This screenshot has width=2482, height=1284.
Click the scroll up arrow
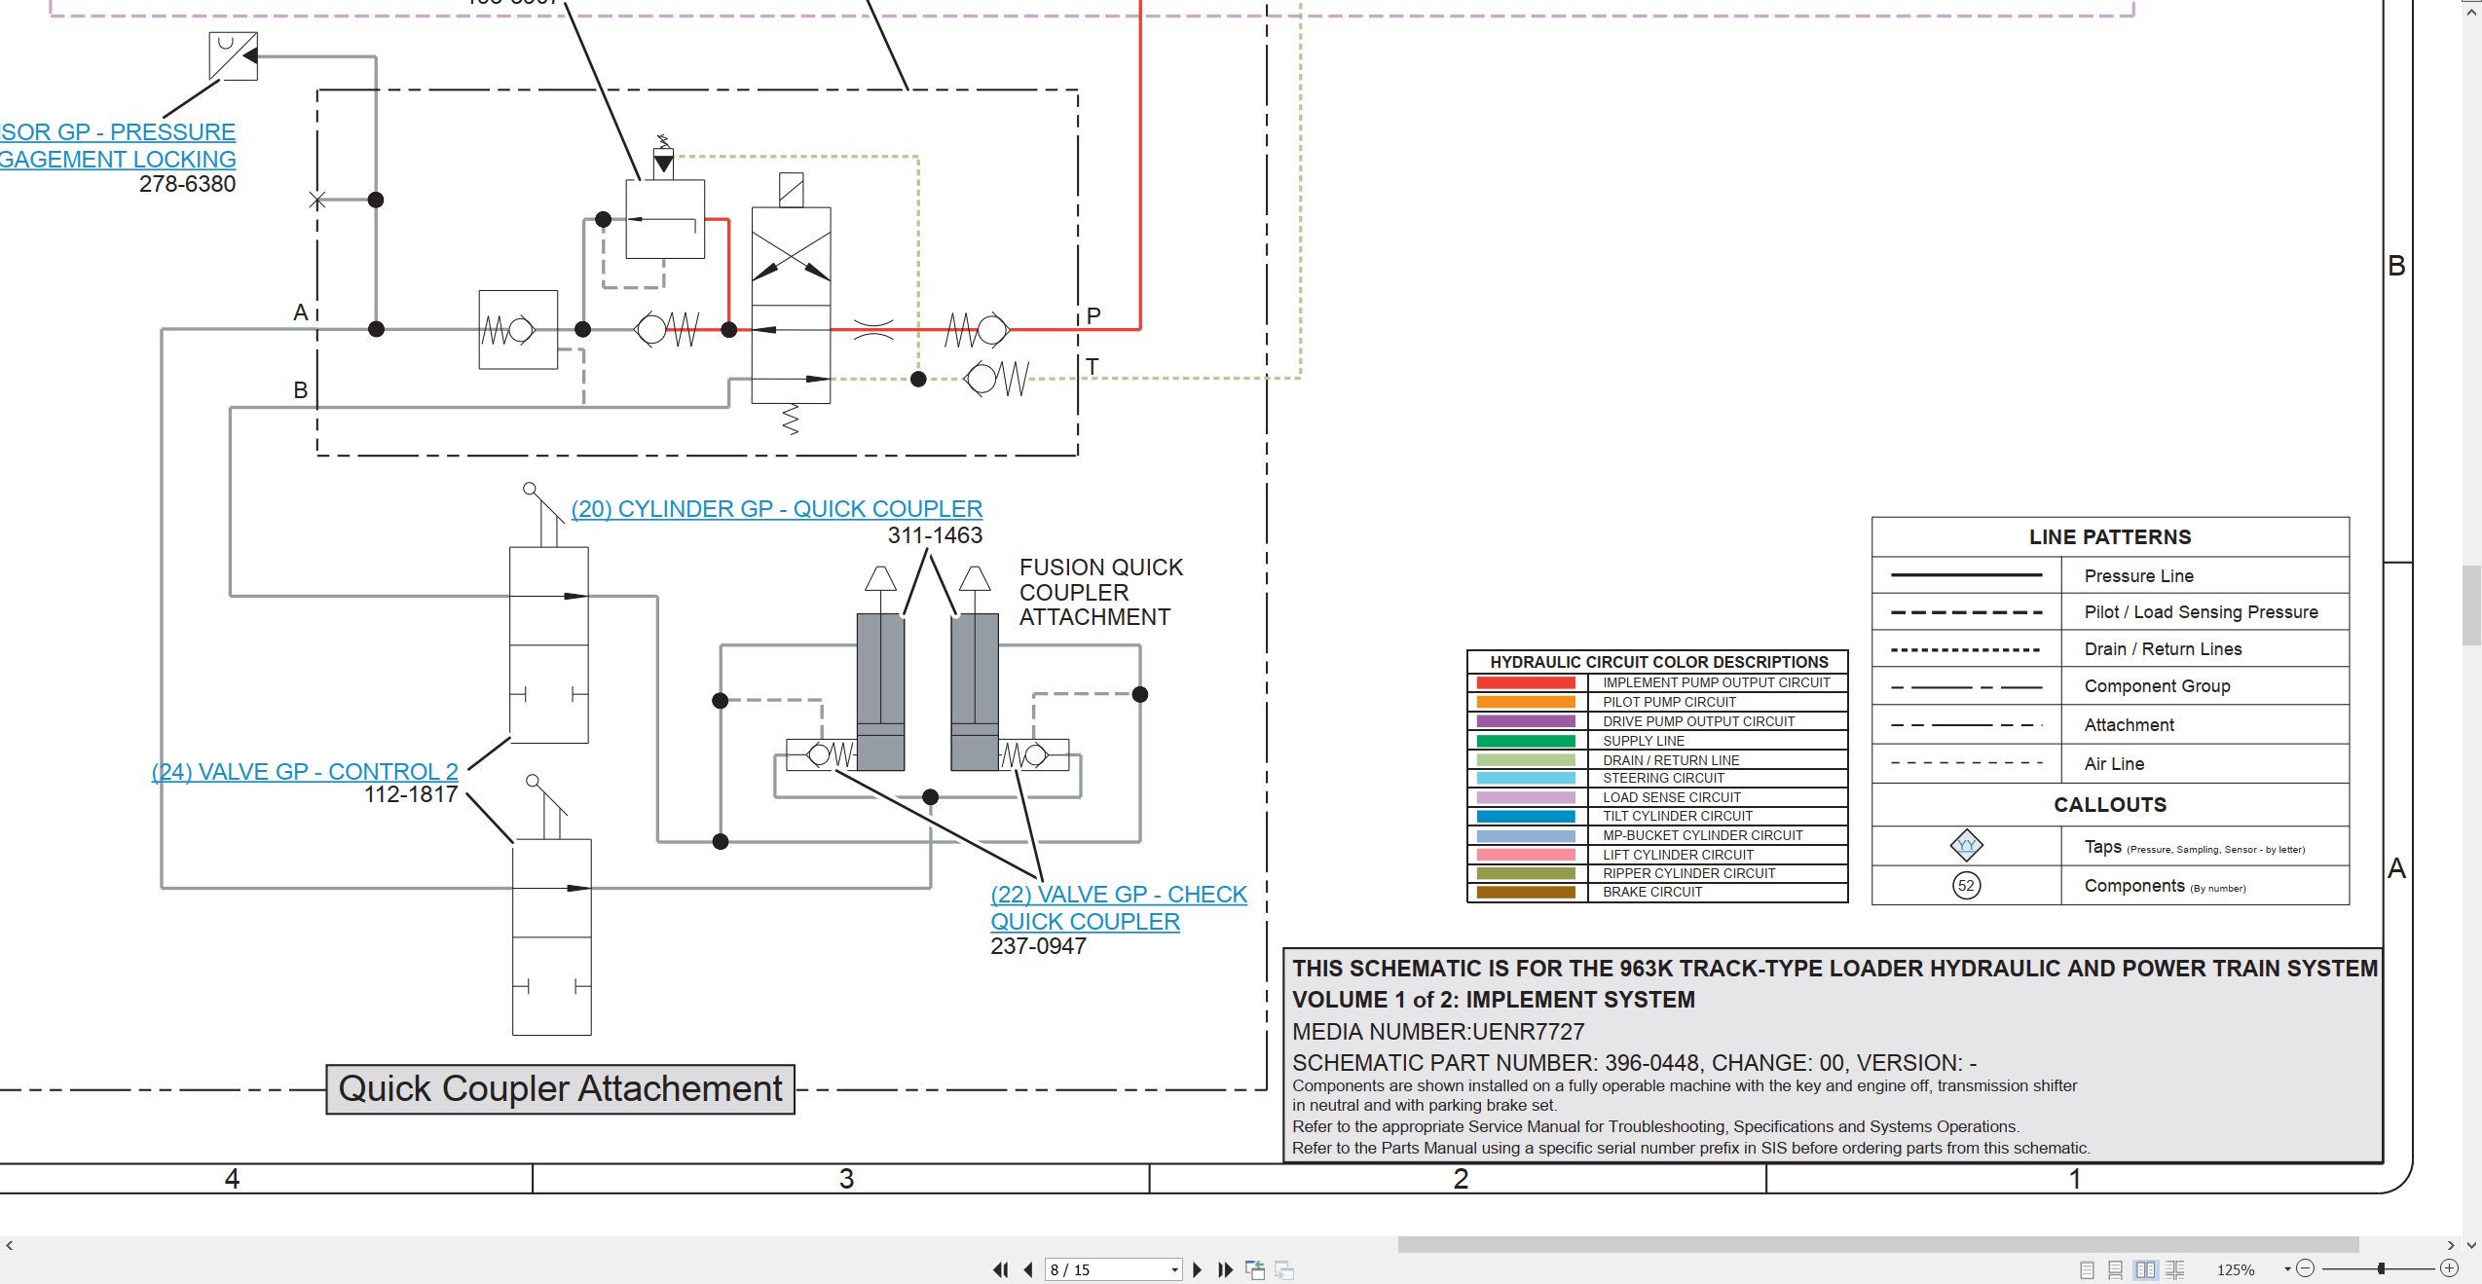[x=2471, y=12]
